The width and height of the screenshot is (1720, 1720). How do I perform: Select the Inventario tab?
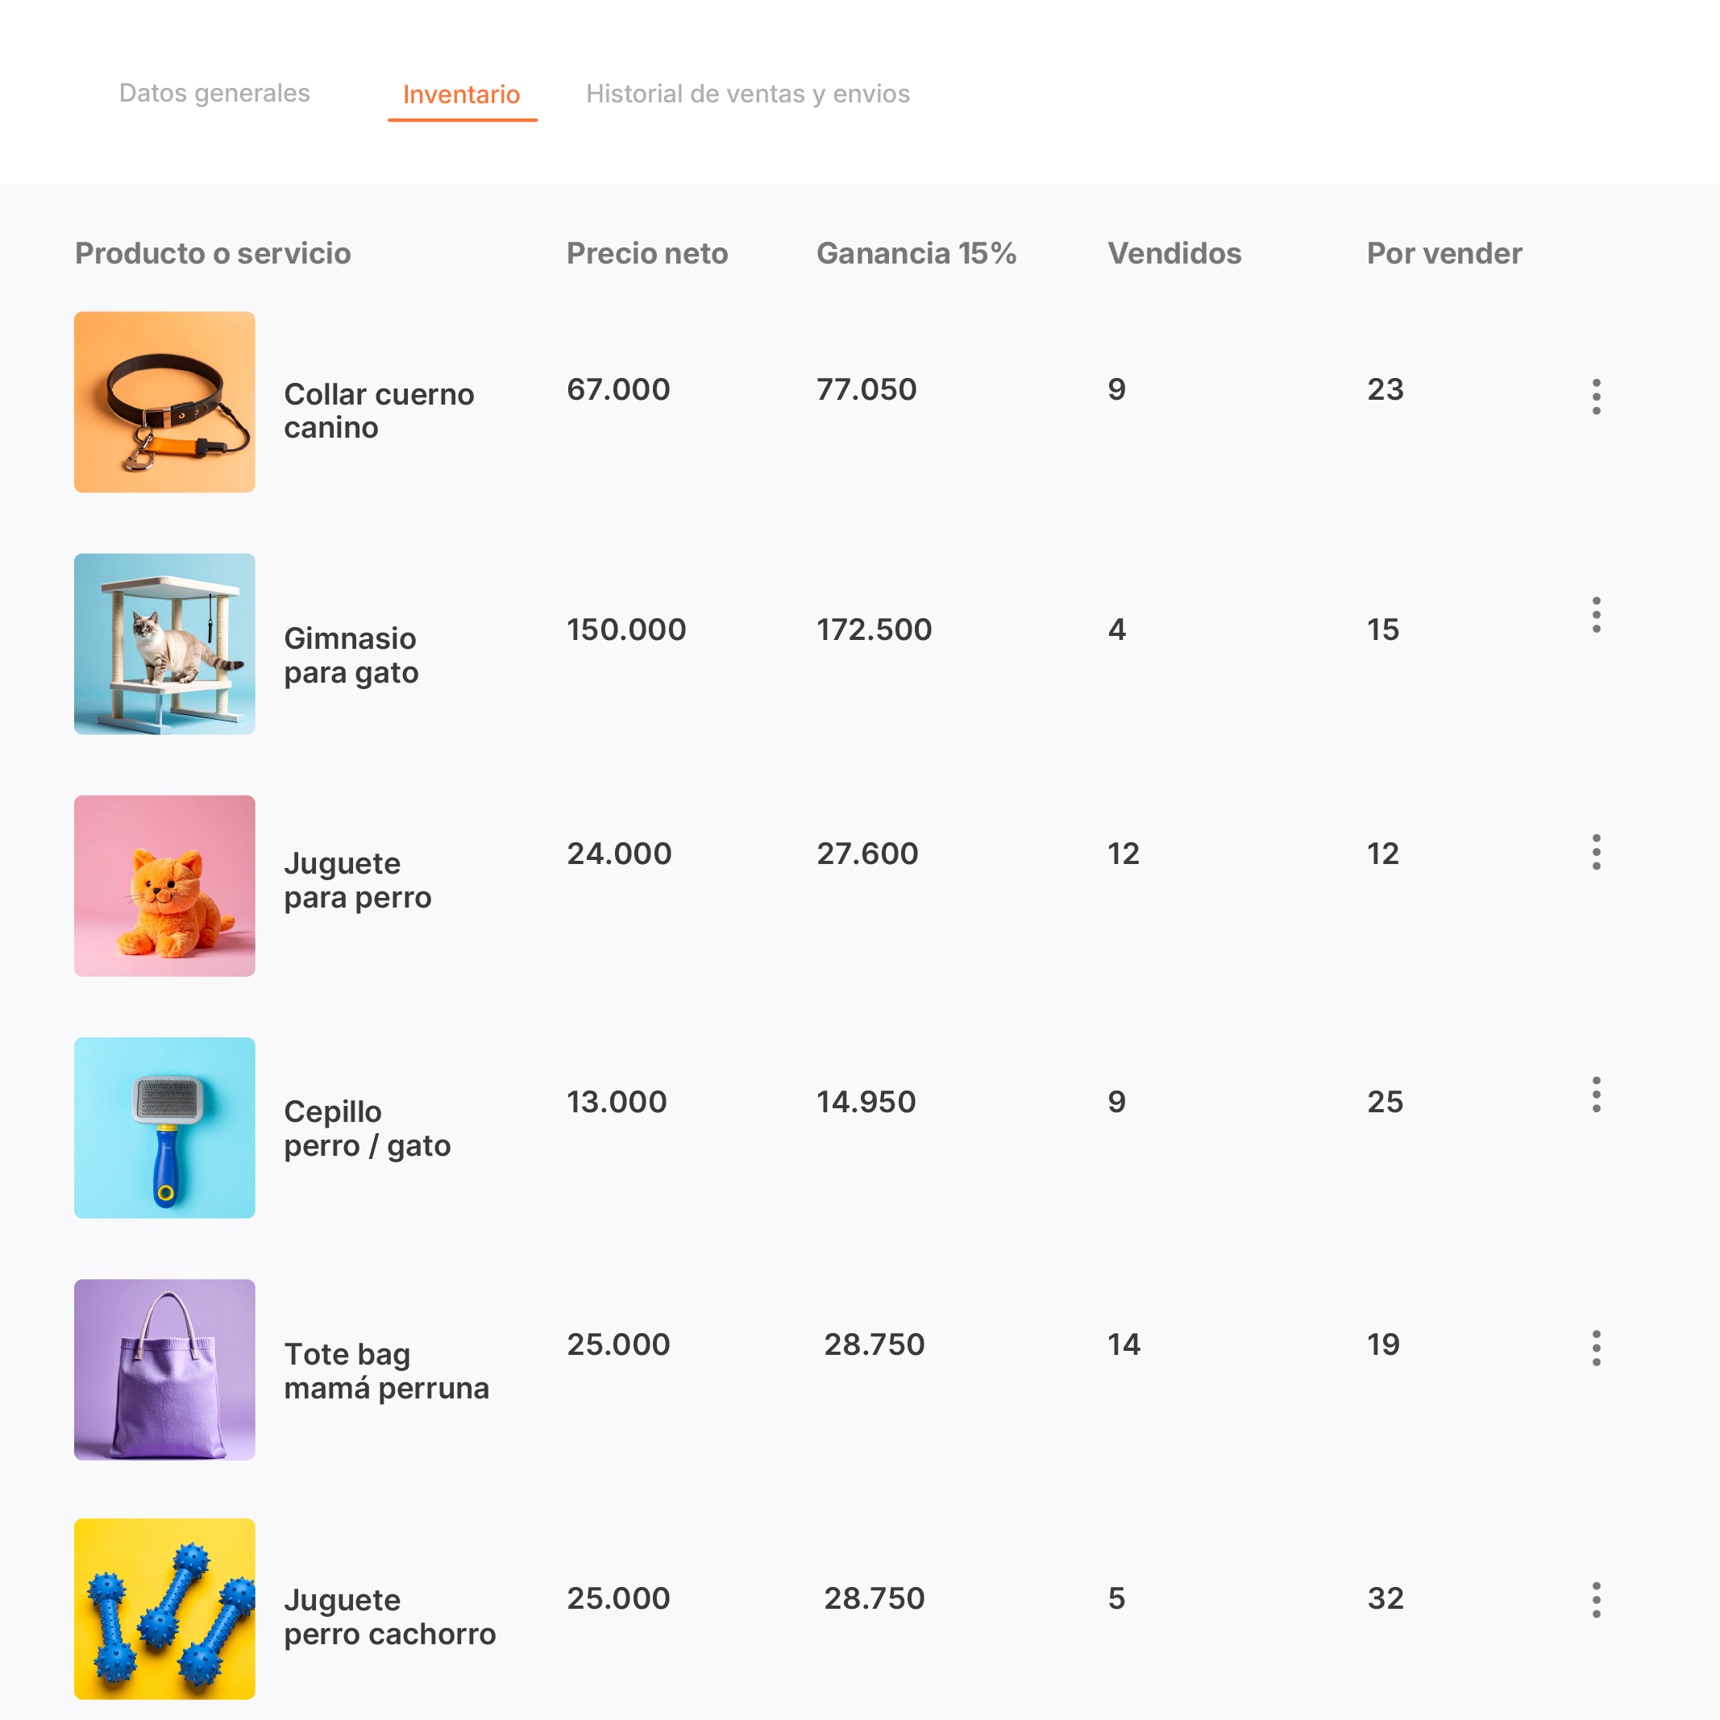coord(461,94)
